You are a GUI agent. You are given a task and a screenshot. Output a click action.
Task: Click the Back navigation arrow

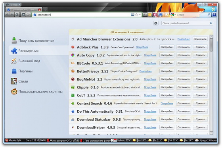coord(8,15)
